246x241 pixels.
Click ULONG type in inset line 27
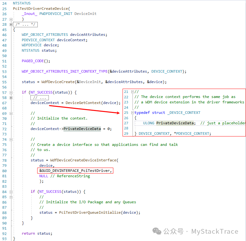click(x=149, y=123)
